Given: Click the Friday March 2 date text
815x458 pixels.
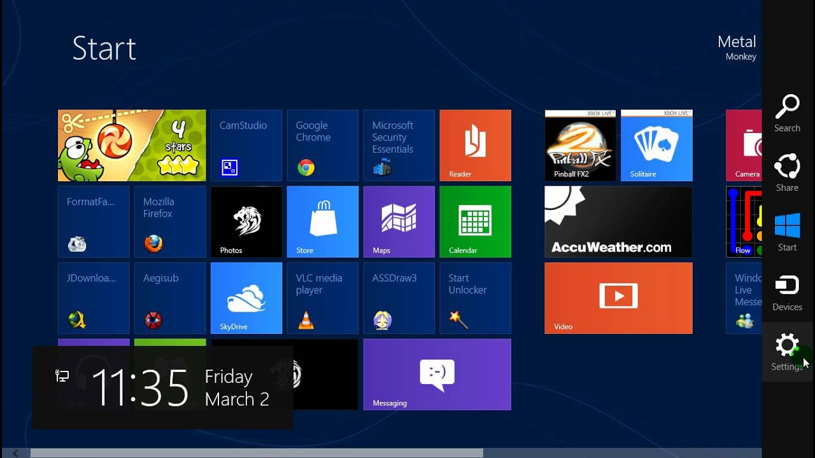Looking at the screenshot, I should point(237,387).
